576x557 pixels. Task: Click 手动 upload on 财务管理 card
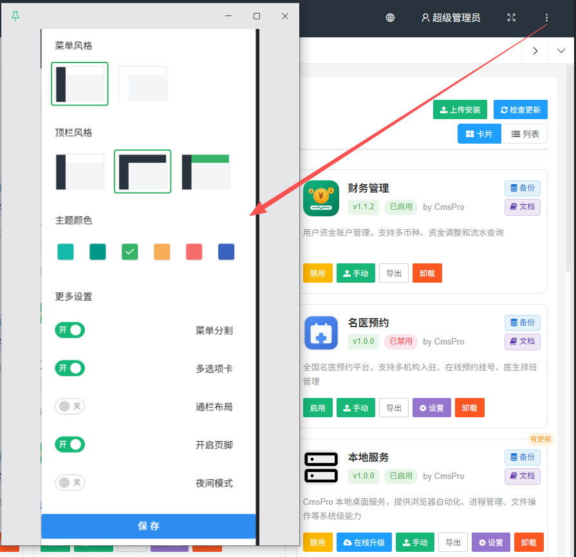pyautogui.click(x=356, y=273)
